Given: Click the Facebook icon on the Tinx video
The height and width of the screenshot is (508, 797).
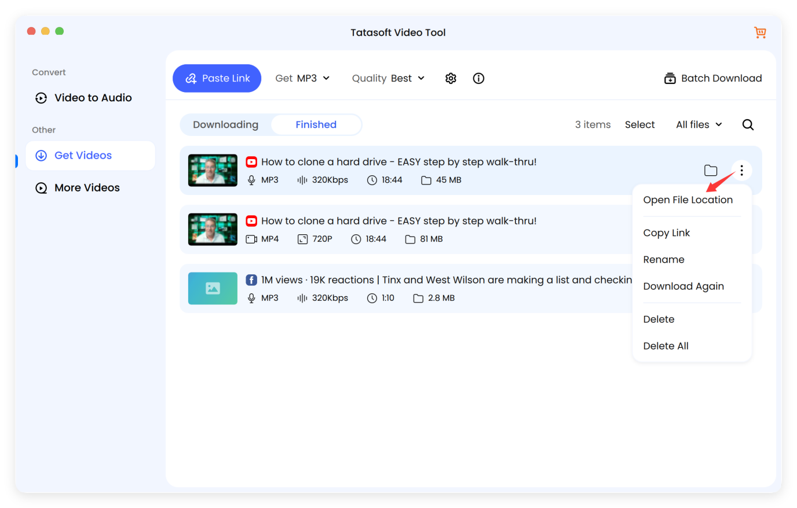Looking at the screenshot, I should click(251, 279).
